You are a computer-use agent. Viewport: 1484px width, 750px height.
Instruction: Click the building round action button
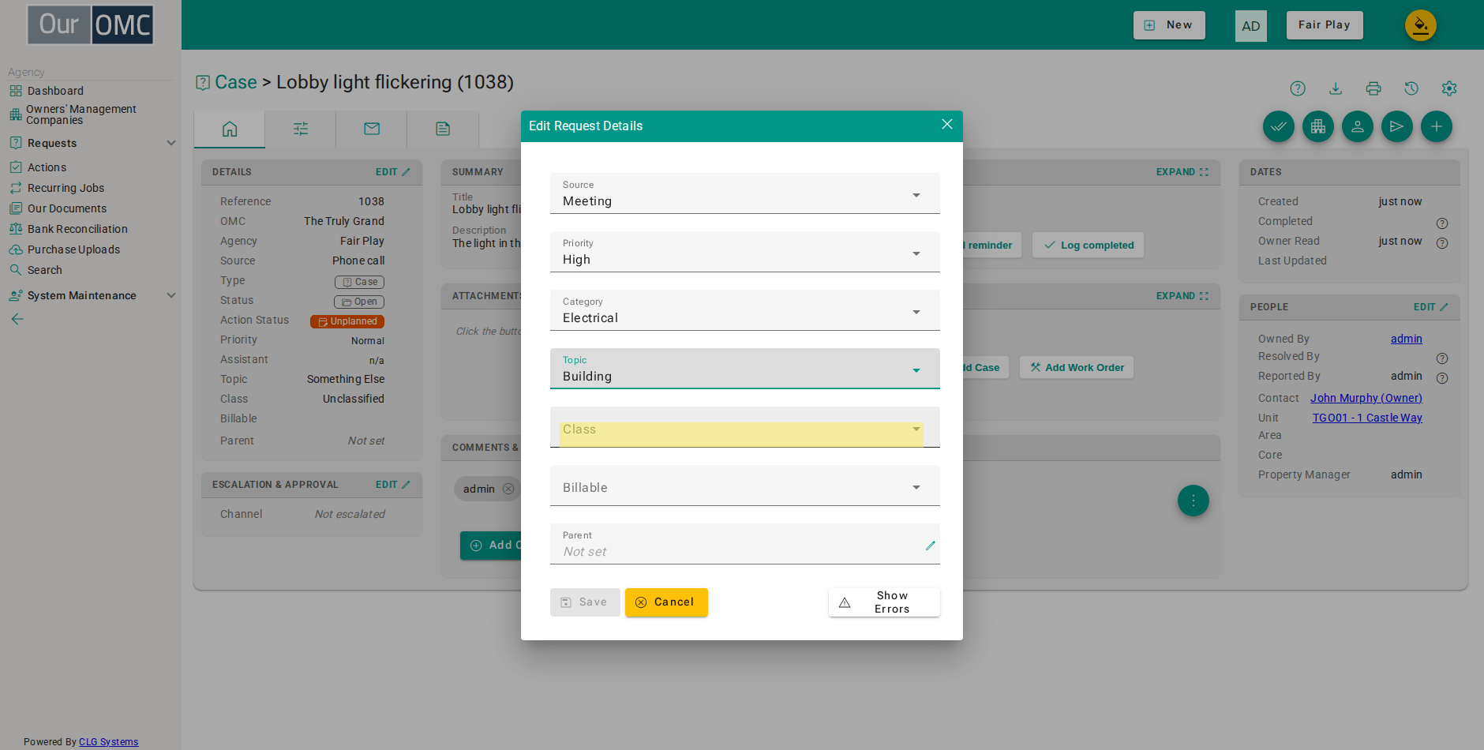click(1318, 126)
